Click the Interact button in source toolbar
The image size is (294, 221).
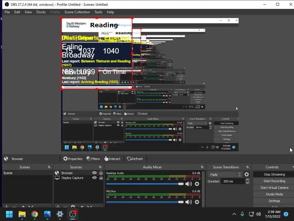coord(112,159)
